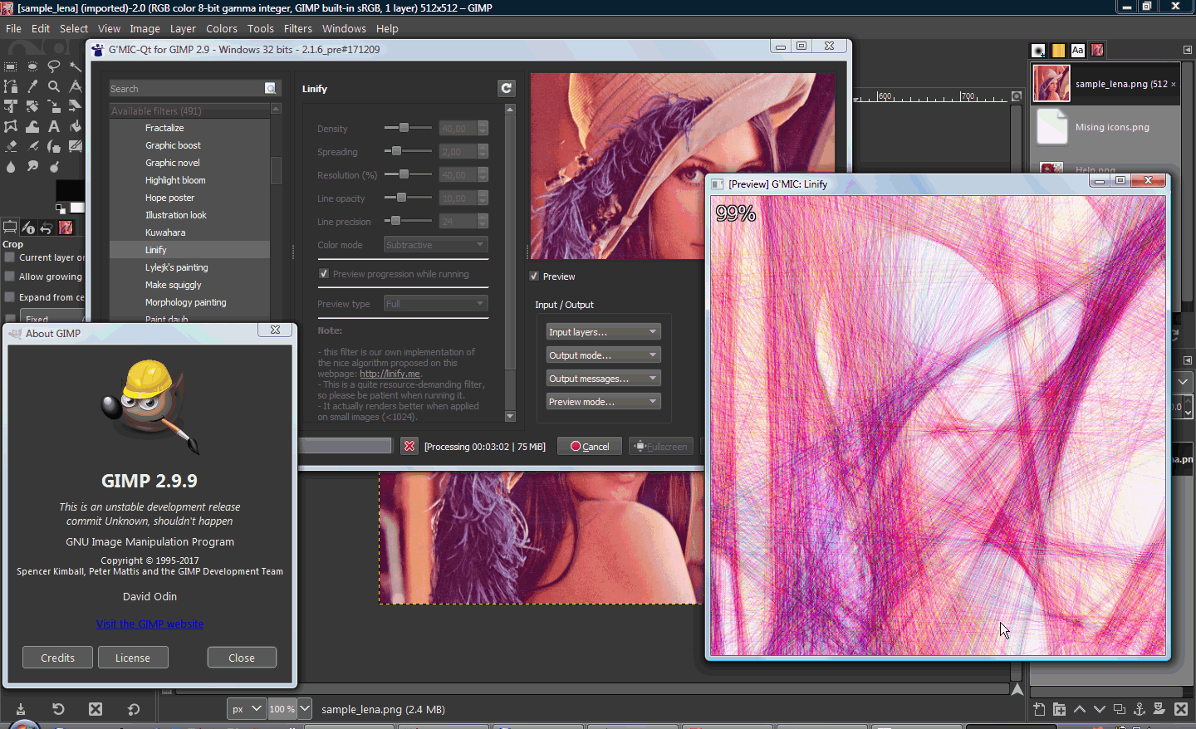Switch to the Device Status tab
This screenshot has height=729, width=1196.
click(28, 227)
